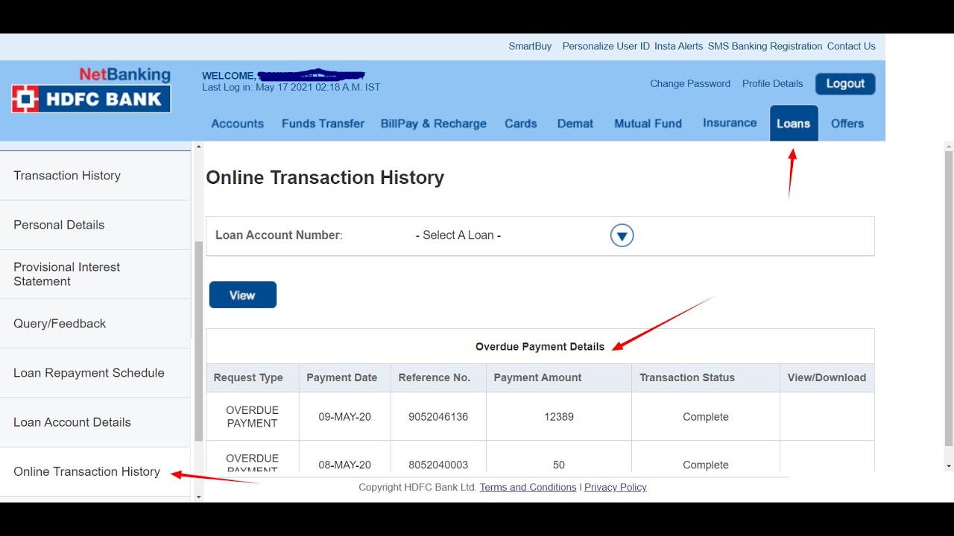The image size is (954, 536).
Task: Switch to the Insurance tab
Action: (730, 123)
